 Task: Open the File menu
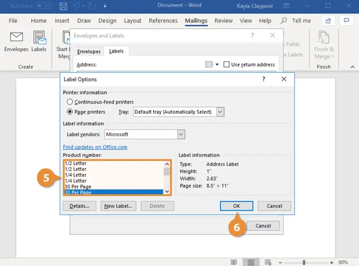click(x=13, y=21)
